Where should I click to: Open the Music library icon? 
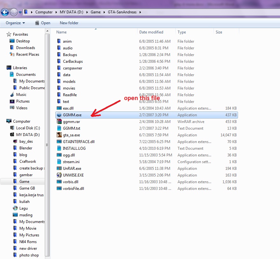12,95
